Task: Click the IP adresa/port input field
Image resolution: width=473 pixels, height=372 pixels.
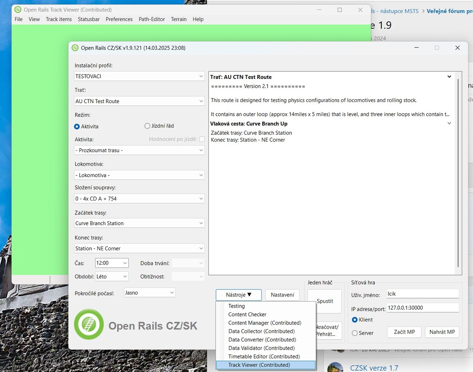Action: (x=422, y=308)
